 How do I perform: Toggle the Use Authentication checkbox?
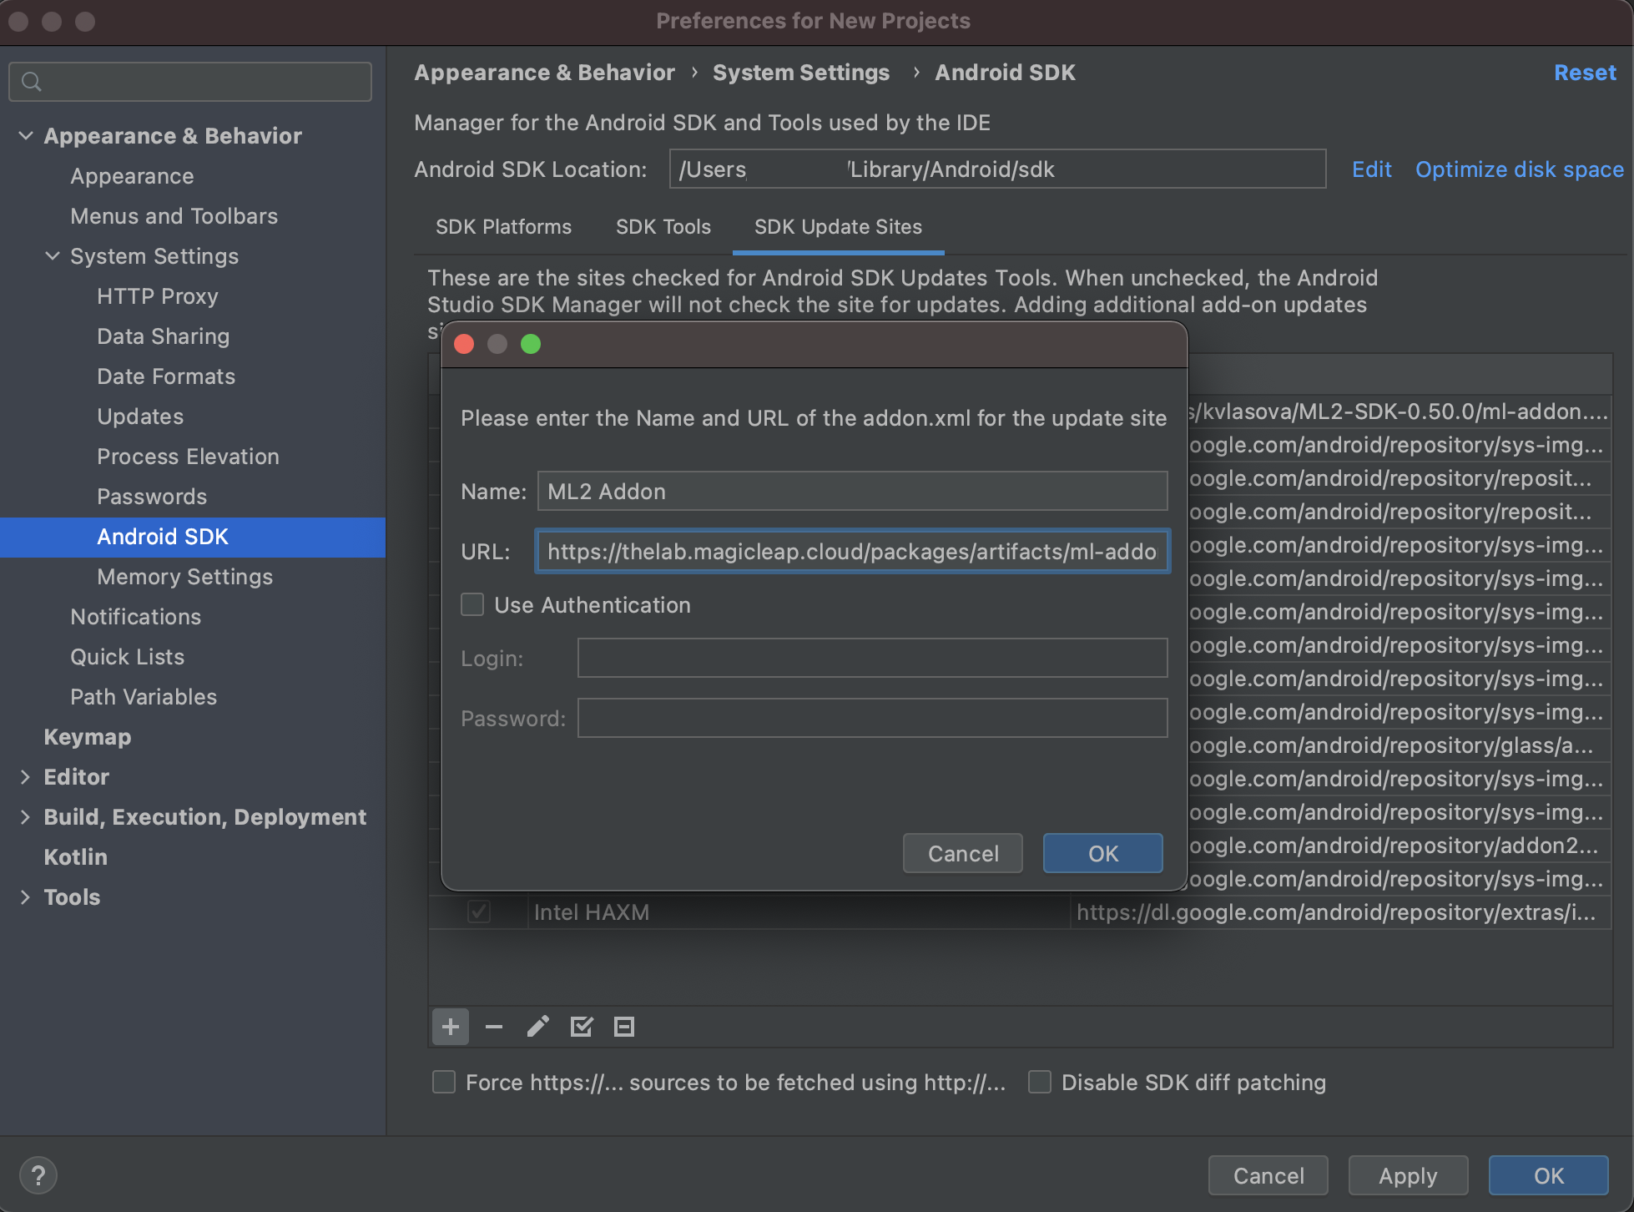[x=472, y=604]
